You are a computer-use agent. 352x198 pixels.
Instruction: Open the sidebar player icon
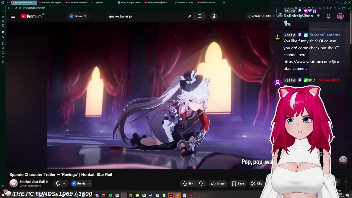click(x=3, y=43)
